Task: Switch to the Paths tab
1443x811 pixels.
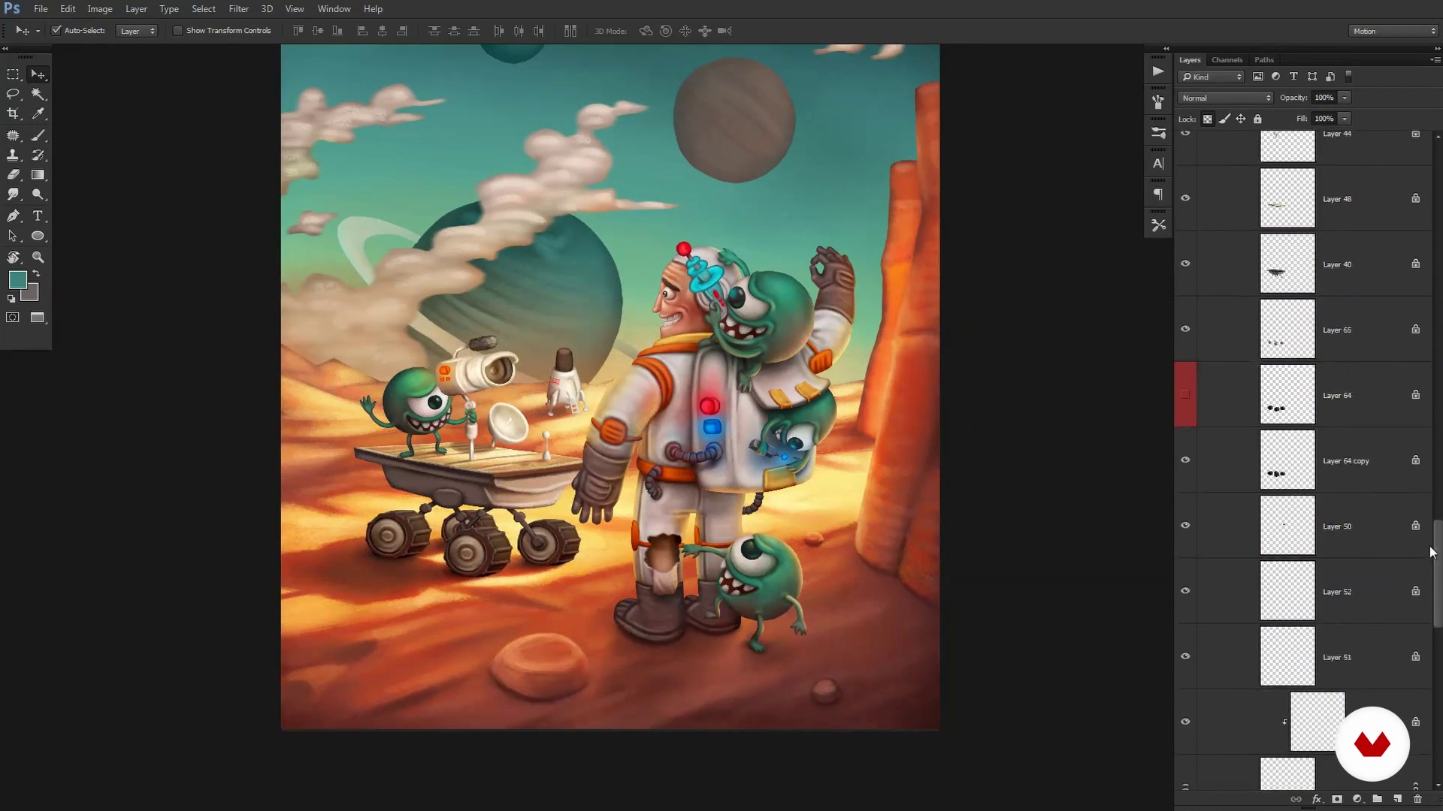Action: [x=1264, y=59]
